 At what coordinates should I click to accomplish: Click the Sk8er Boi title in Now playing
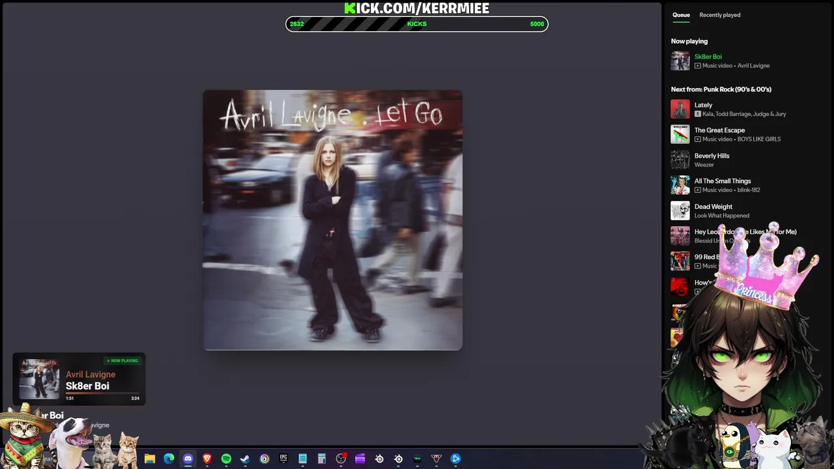(x=708, y=57)
